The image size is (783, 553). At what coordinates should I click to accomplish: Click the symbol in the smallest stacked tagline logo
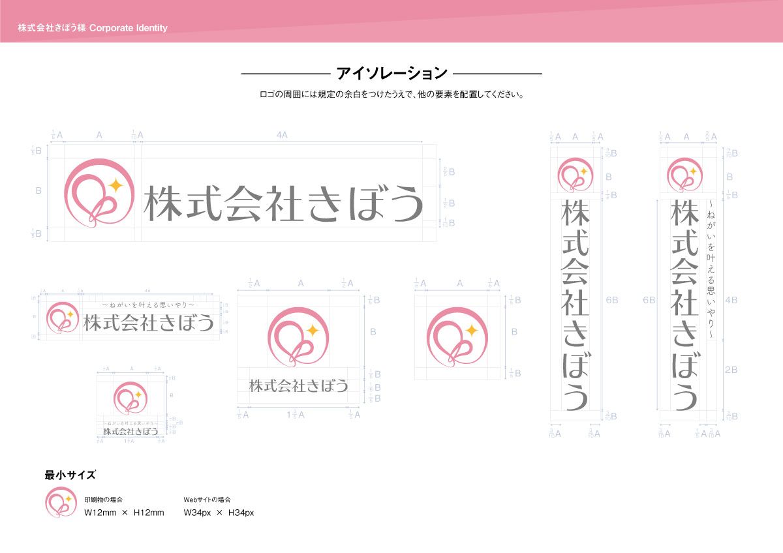(131, 398)
